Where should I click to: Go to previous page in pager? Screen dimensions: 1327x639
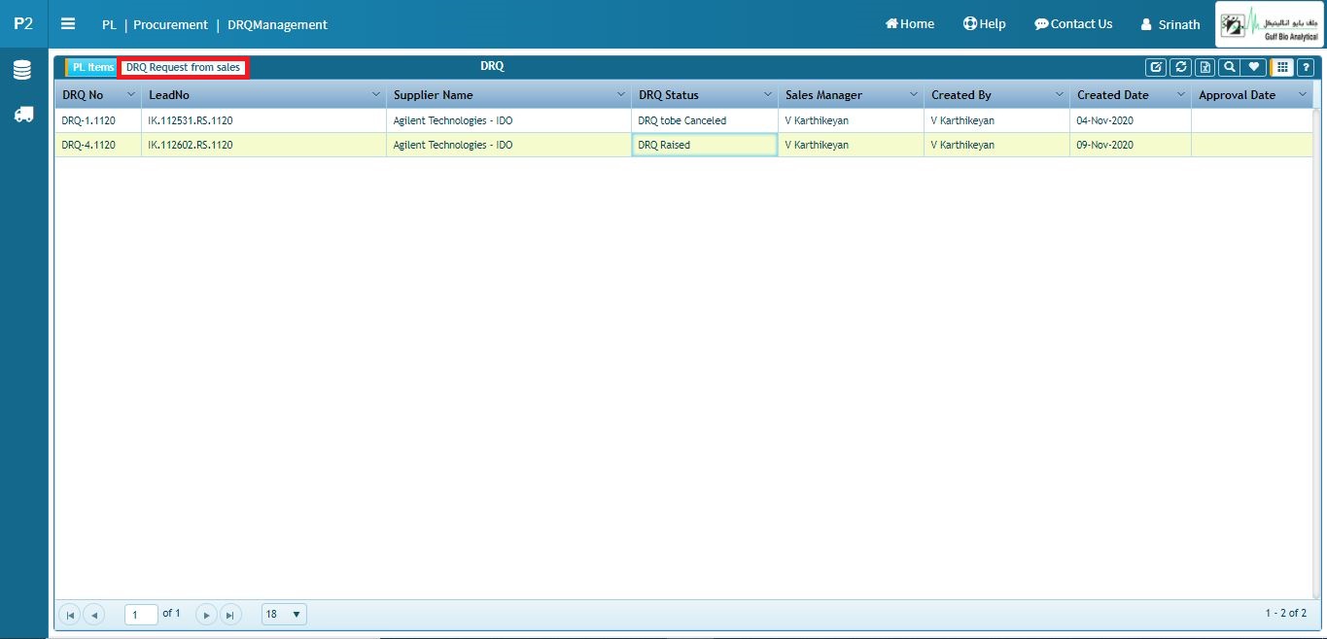click(94, 615)
